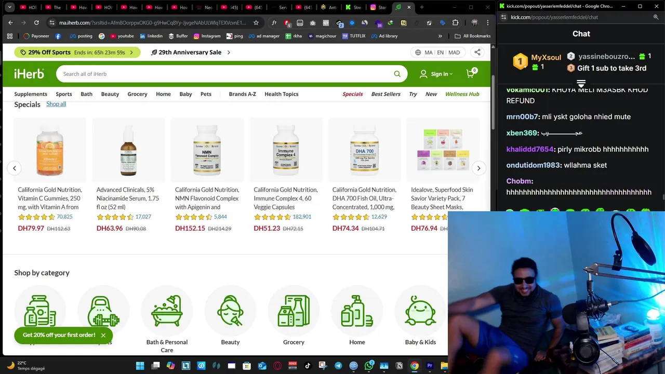Show next Specials products with right arrow

478,168
